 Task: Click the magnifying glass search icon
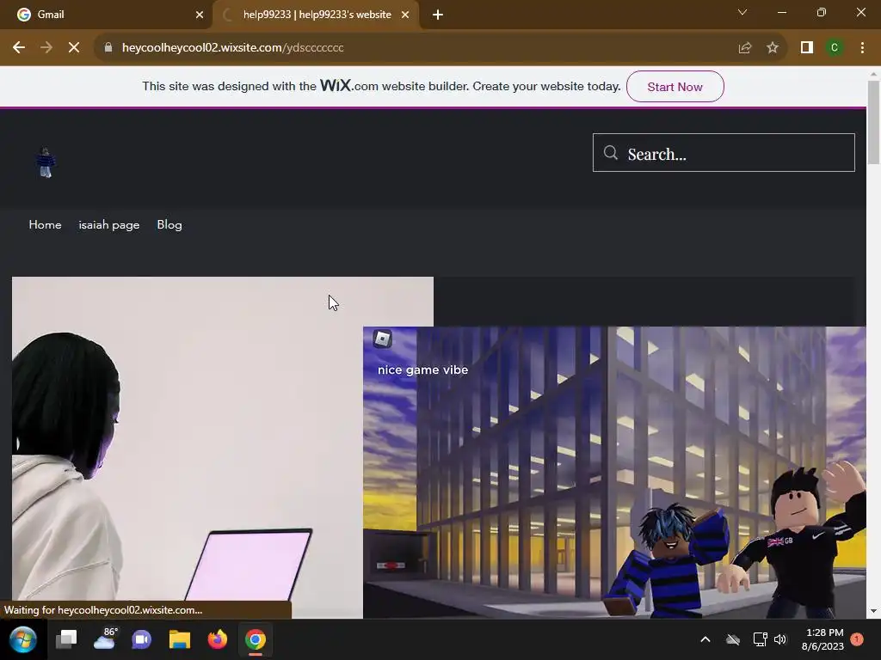click(x=611, y=153)
